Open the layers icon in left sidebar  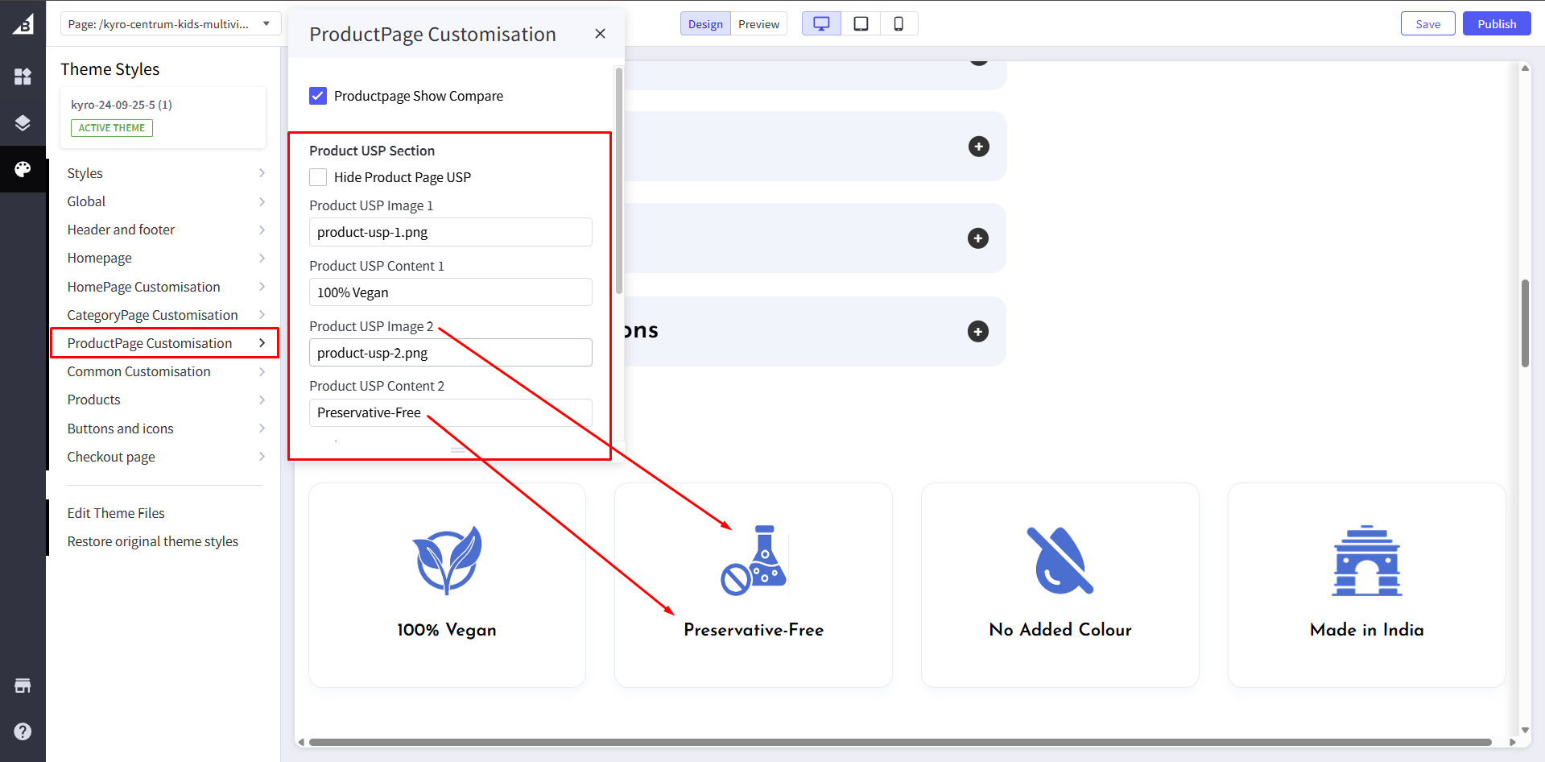pyautogui.click(x=23, y=122)
